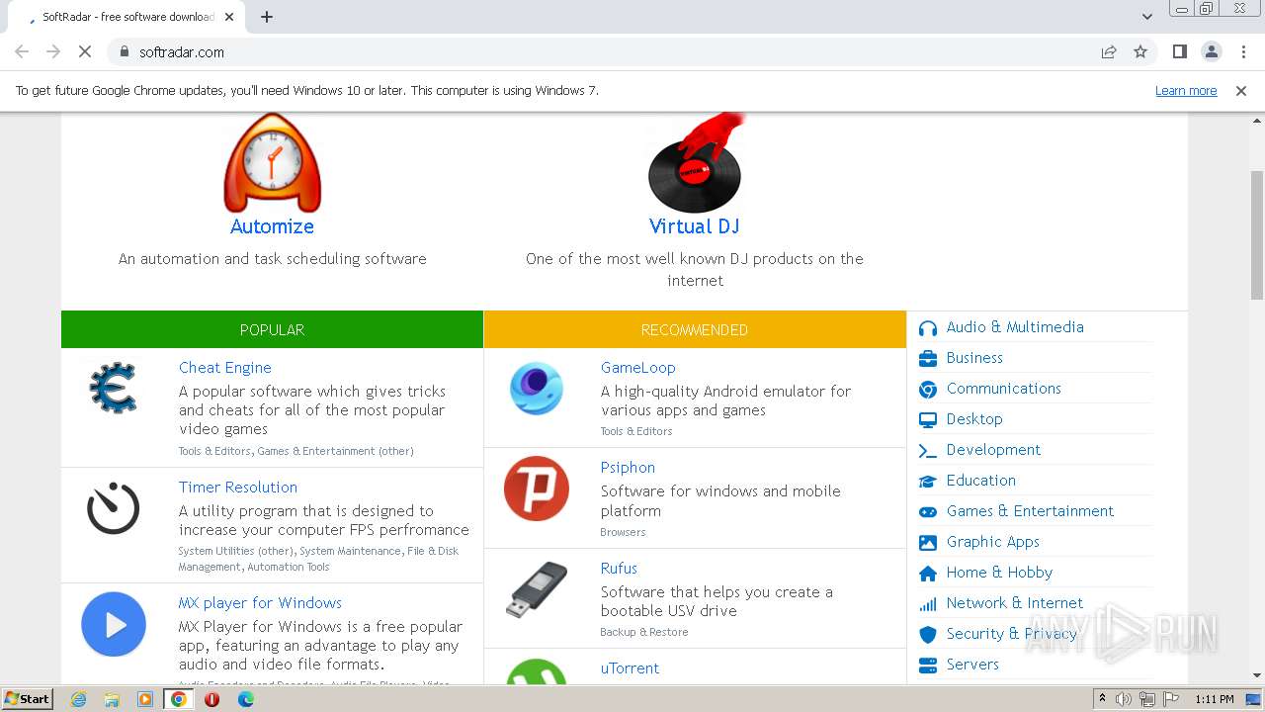The width and height of the screenshot is (1265, 712).
Task: Click the Rufus USB drive icon
Action: [x=537, y=589]
